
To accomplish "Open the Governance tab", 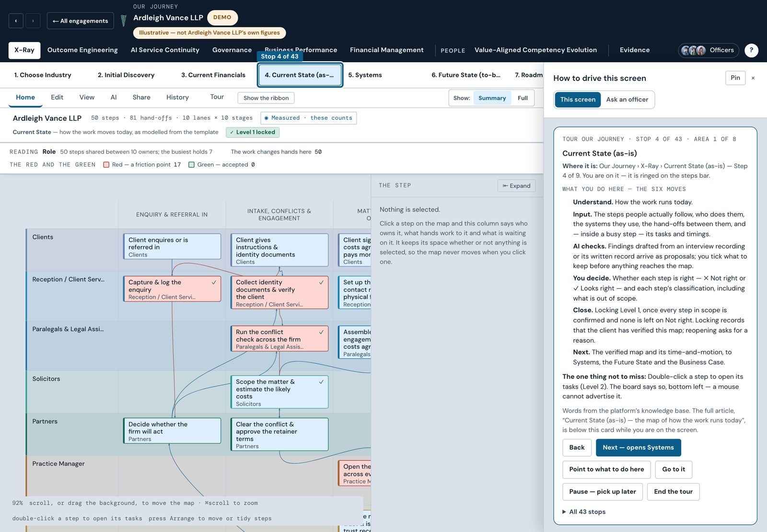I will (232, 50).
